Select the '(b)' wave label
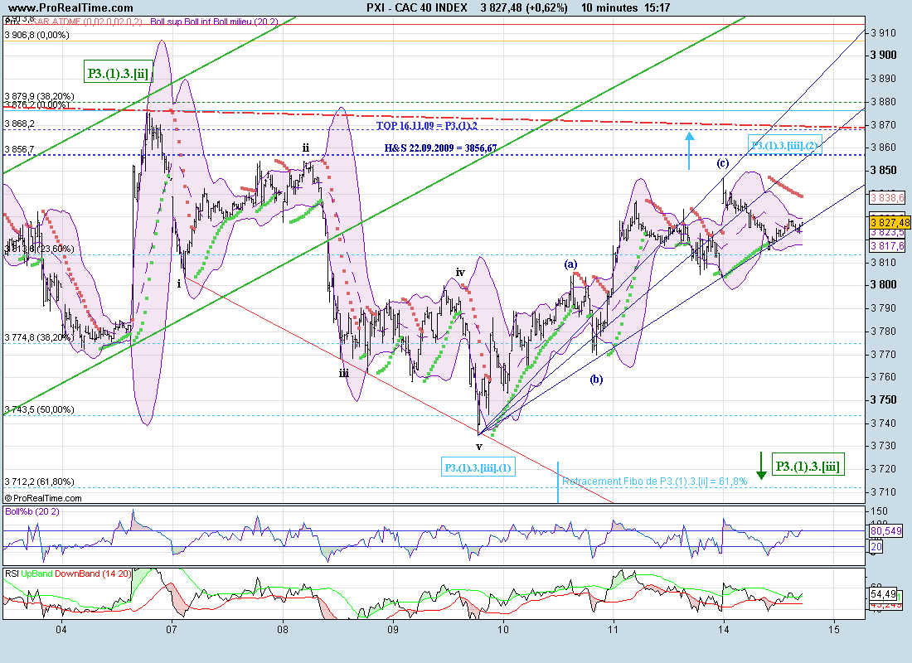The width and height of the screenshot is (912, 663). (596, 380)
